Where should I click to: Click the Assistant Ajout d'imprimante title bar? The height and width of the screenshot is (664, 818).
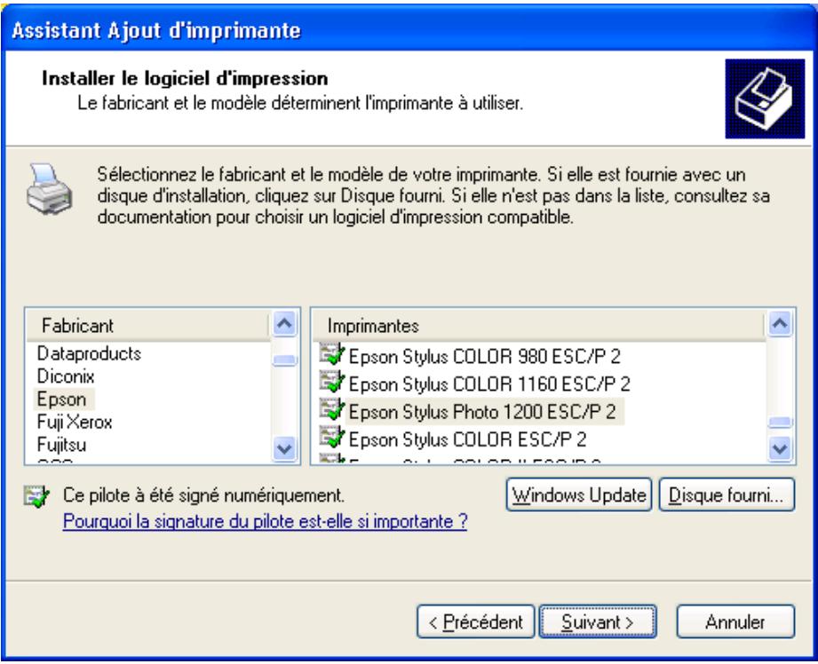(409, 29)
